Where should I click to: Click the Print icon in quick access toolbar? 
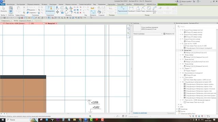pos(19,18)
